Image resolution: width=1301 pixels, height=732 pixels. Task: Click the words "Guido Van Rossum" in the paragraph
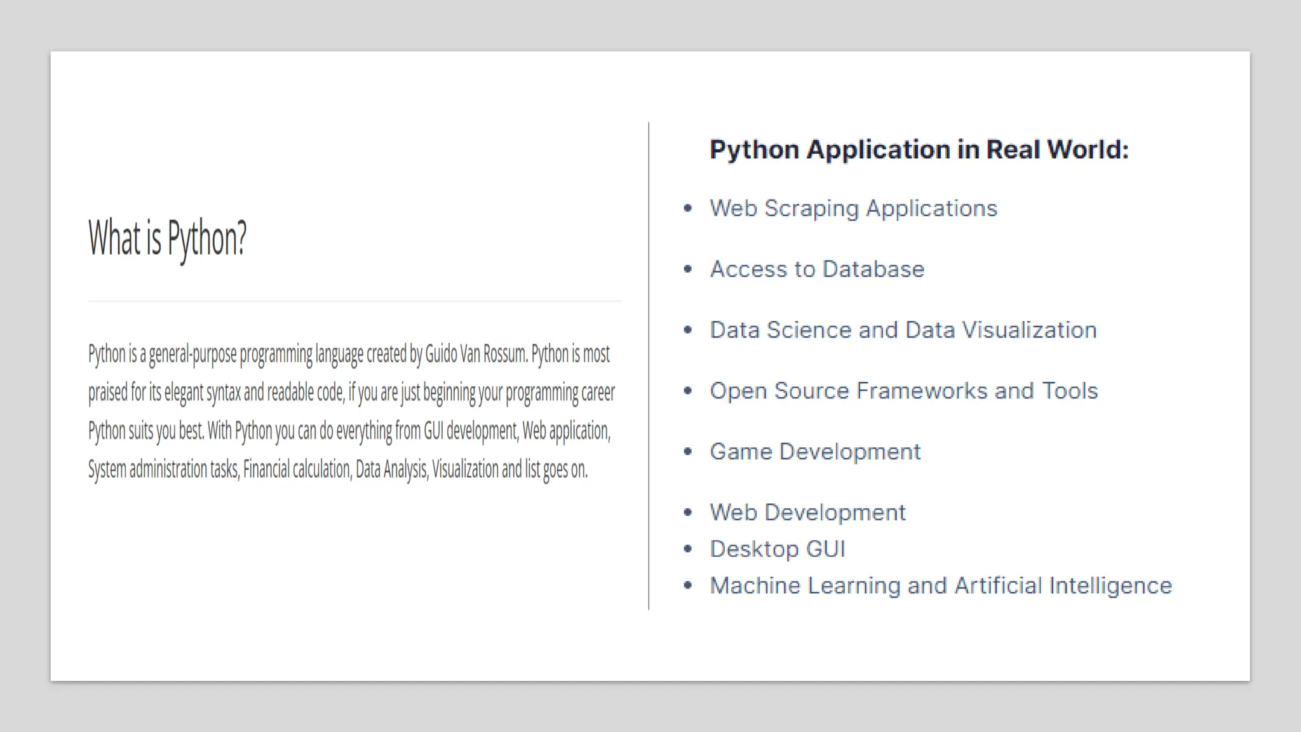pyautogui.click(x=476, y=354)
